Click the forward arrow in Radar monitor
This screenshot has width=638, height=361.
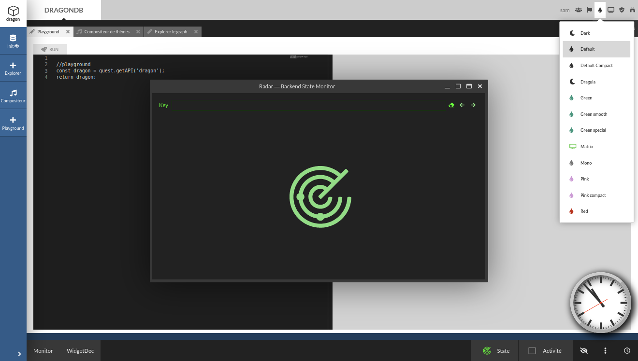(473, 105)
